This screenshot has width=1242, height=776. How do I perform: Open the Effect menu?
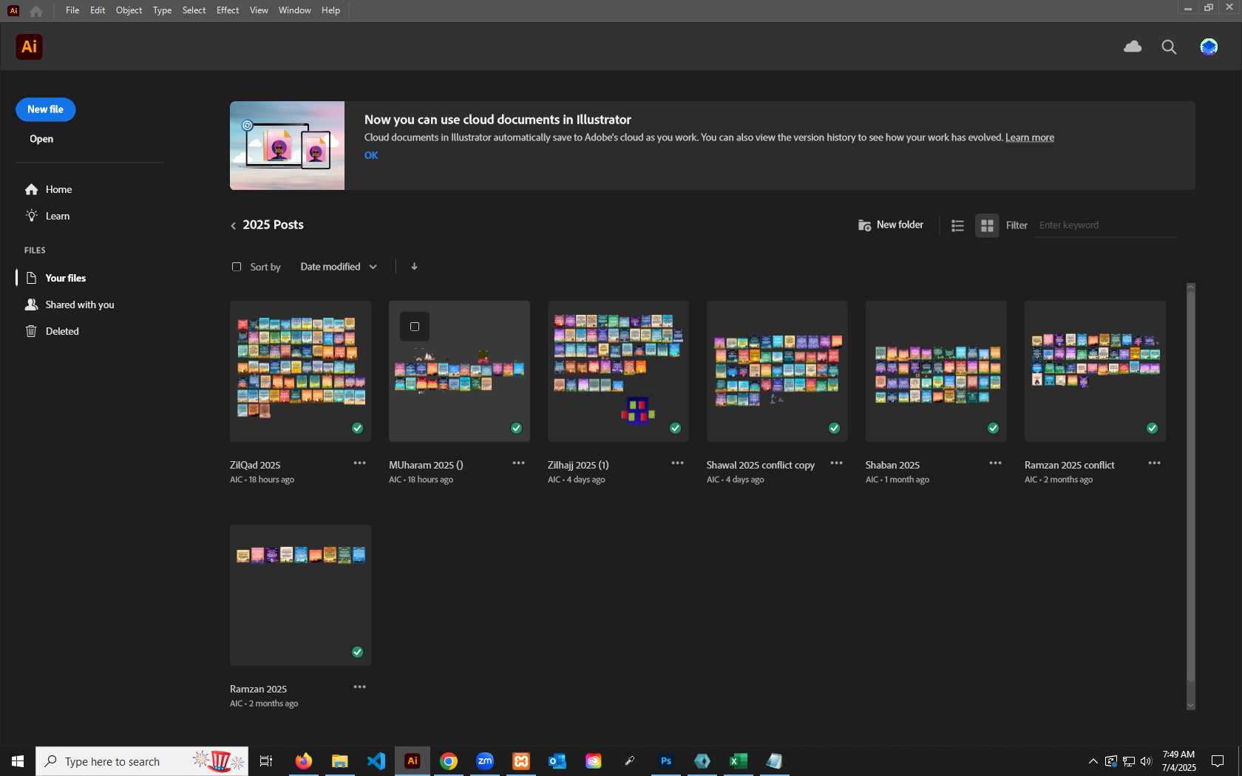228,10
